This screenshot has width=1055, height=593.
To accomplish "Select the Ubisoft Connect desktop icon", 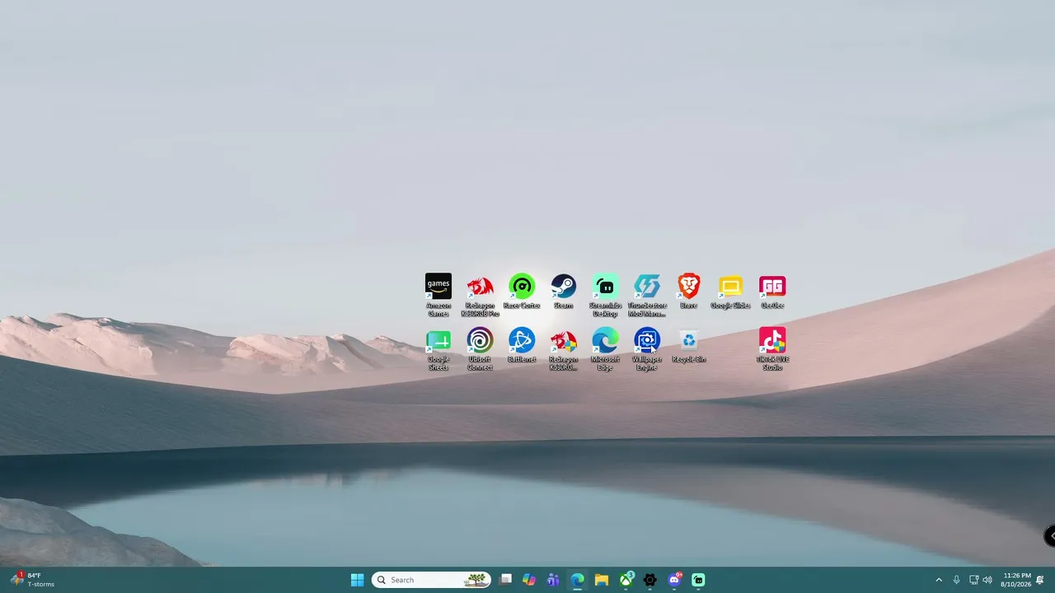I will coord(480,349).
